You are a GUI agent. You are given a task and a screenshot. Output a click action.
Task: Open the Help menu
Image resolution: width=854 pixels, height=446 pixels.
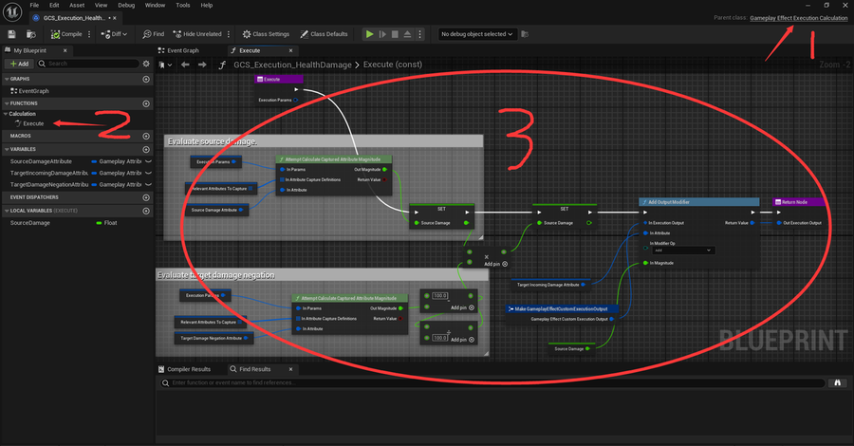[x=207, y=6]
